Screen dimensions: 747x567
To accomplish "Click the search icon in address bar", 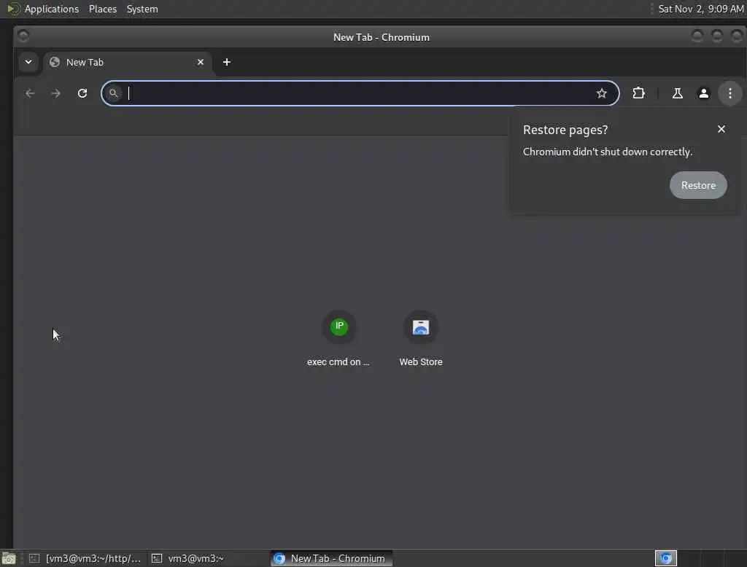I will pos(113,93).
